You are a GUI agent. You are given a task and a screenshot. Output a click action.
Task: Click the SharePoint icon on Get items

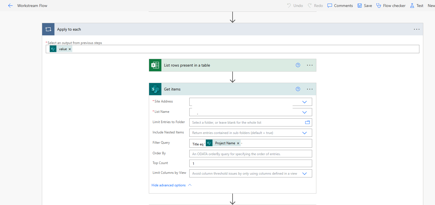(155, 89)
